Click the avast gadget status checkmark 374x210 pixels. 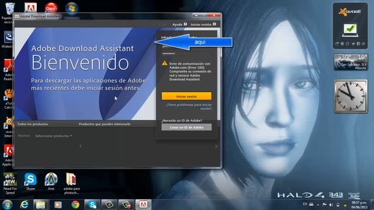[350, 30]
